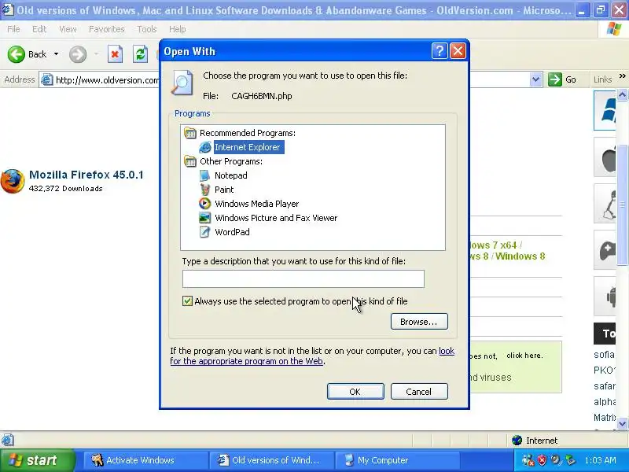Viewport: 629px width, 472px height.
Task: Cancel the Open With dialog
Action: (419, 391)
